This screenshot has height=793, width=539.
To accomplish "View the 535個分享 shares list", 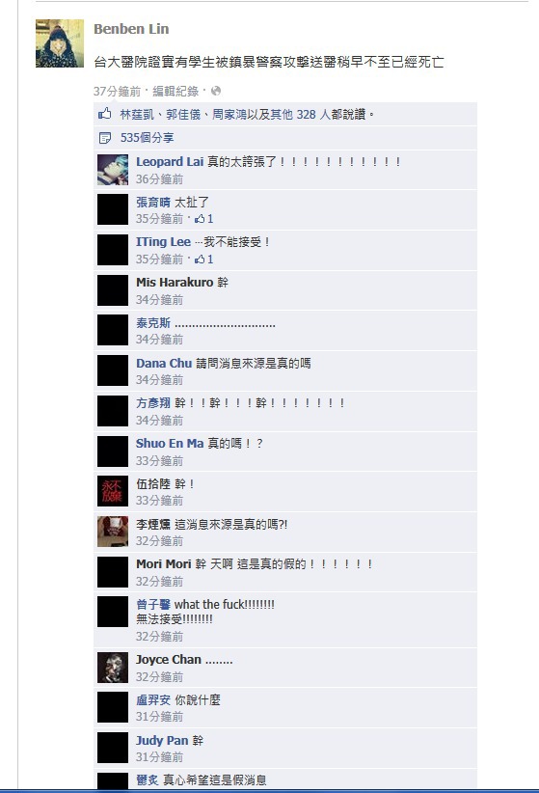I will tap(148, 138).
